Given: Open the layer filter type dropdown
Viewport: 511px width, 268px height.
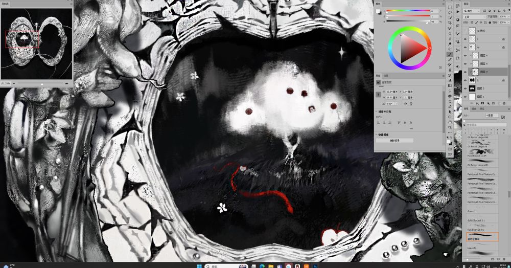Looking at the screenshot, I should click(x=471, y=11).
